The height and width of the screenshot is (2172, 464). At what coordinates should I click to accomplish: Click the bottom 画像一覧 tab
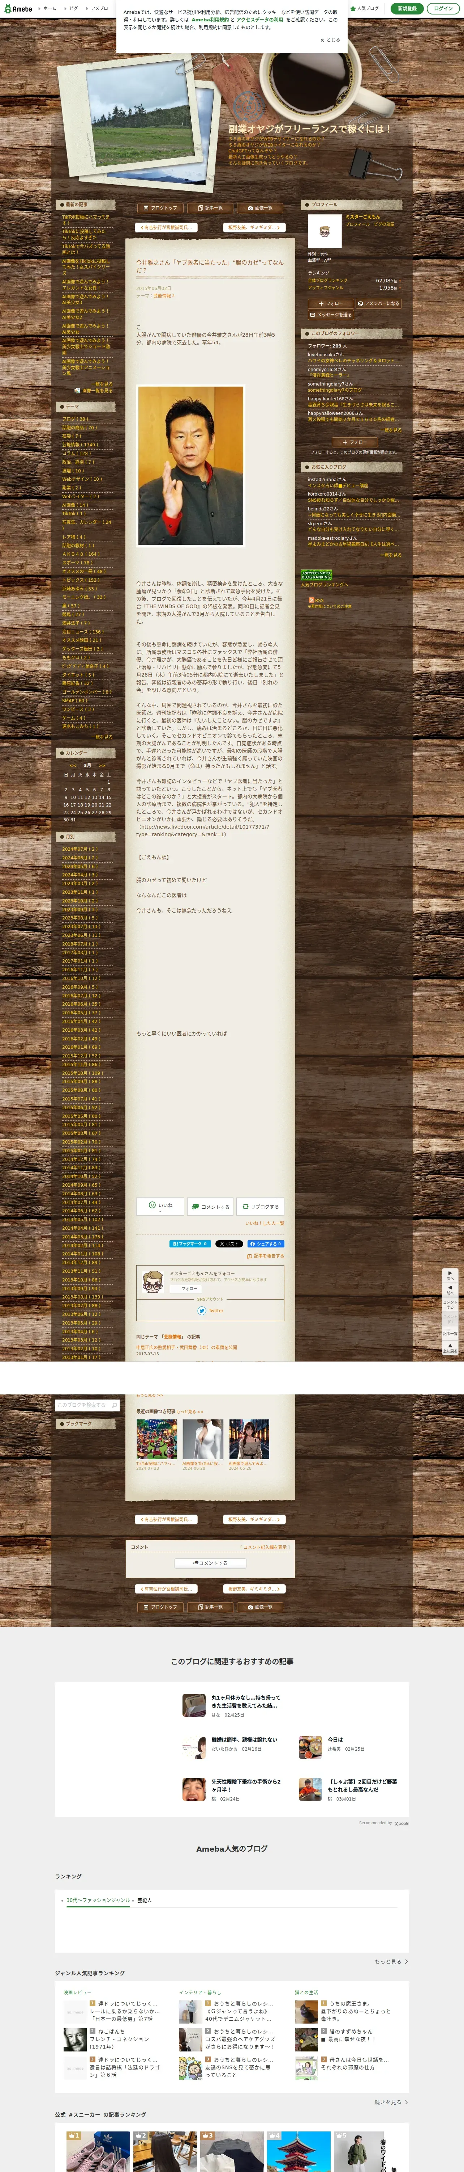tap(259, 1607)
